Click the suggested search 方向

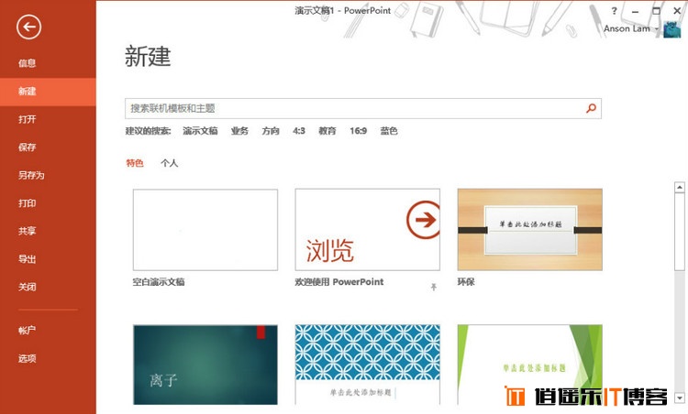(271, 131)
